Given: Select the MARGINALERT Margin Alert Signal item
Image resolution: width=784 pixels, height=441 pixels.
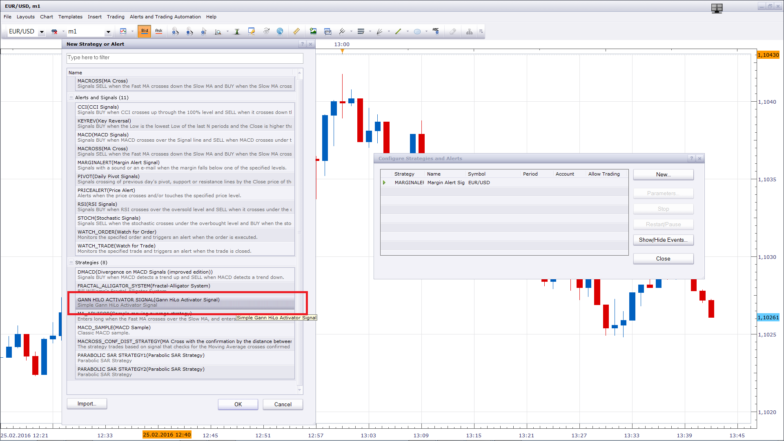Looking at the screenshot, I should (185, 165).
